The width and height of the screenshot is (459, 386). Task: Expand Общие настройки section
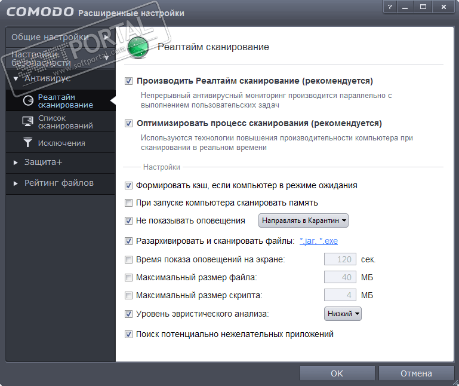click(x=61, y=37)
